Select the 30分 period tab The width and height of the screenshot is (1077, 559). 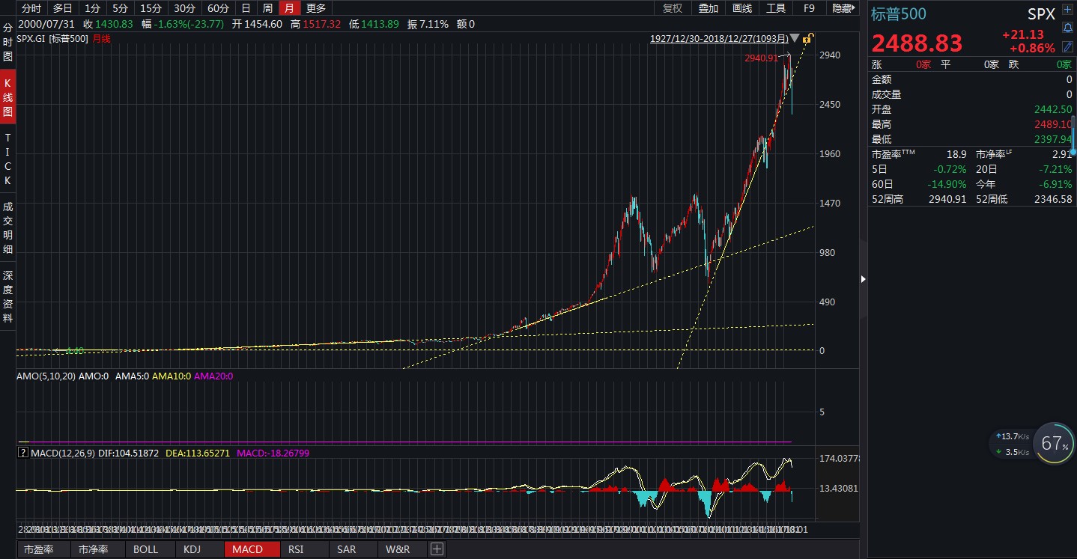click(184, 8)
